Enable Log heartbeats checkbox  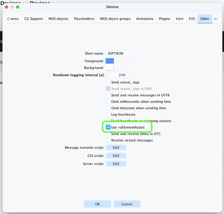pos(108,114)
